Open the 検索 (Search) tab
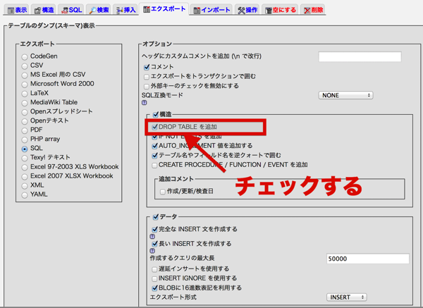The height and width of the screenshot is (308, 423). (x=99, y=10)
